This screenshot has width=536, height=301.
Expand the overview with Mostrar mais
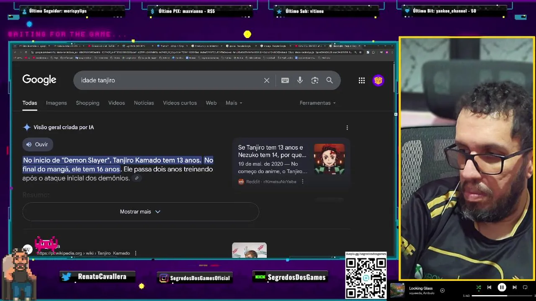point(141,212)
